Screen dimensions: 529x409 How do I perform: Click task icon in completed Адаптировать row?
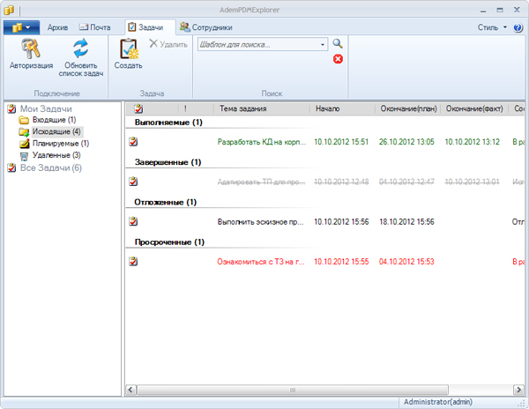pyautogui.click(x=133, y=182)
